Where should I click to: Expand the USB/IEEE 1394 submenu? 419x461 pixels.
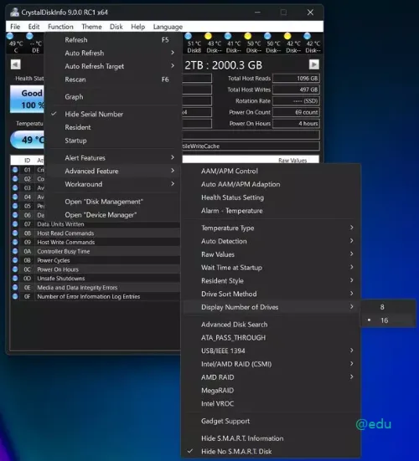coord(271,351)
